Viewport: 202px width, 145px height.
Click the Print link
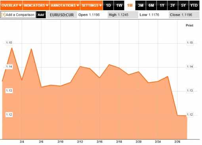[x=189, y=25]
